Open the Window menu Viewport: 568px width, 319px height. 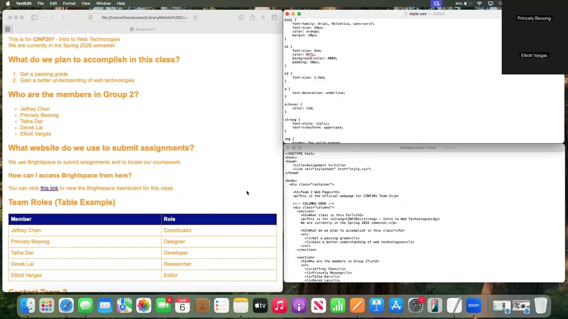103,4
